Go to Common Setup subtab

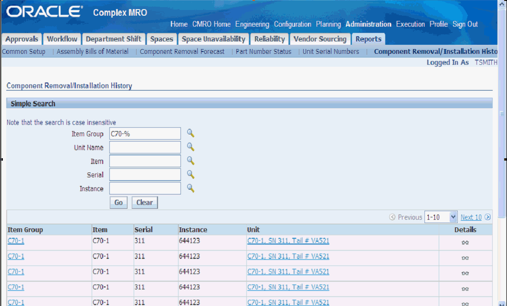coord(23,51)
